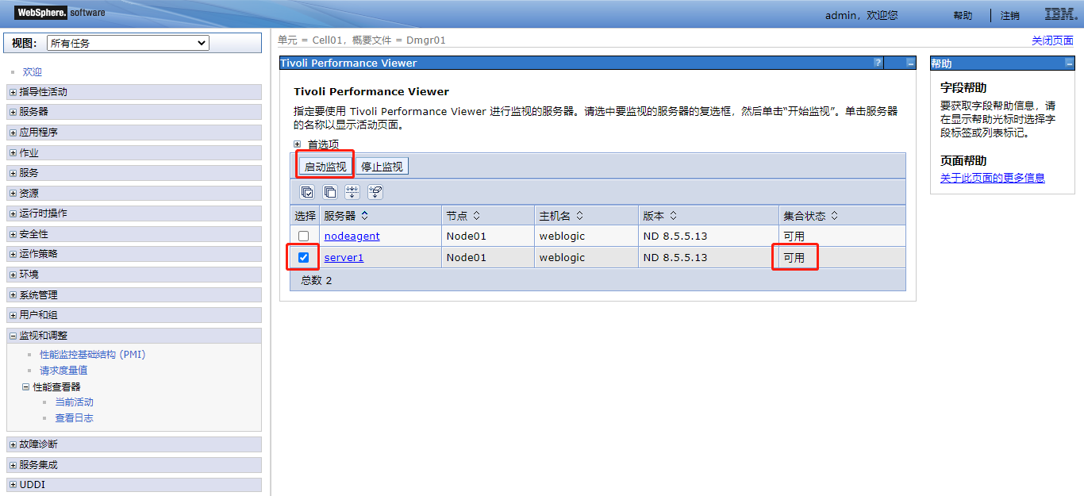
Task: Open help with the question mark icon
Action: coord(878,63)
